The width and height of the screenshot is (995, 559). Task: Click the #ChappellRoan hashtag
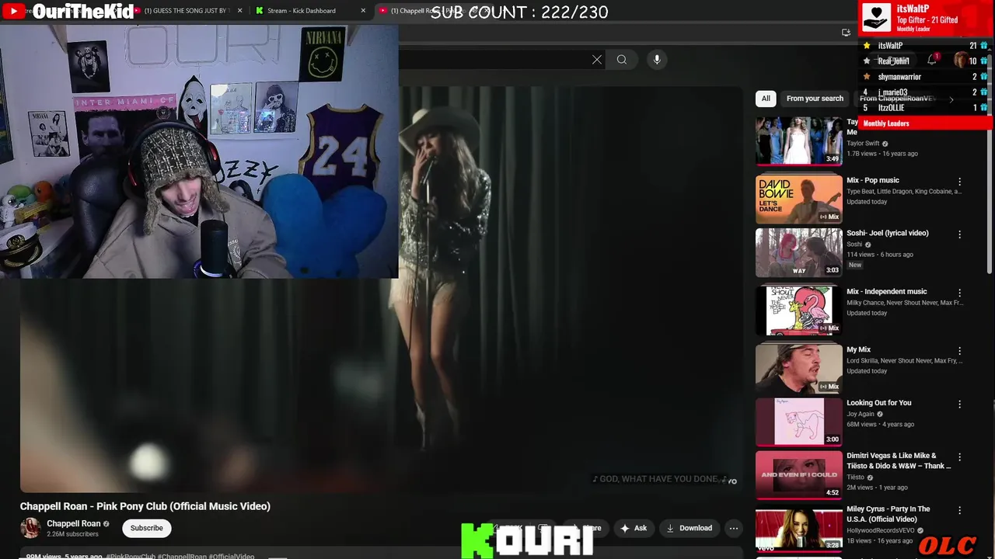182,556
